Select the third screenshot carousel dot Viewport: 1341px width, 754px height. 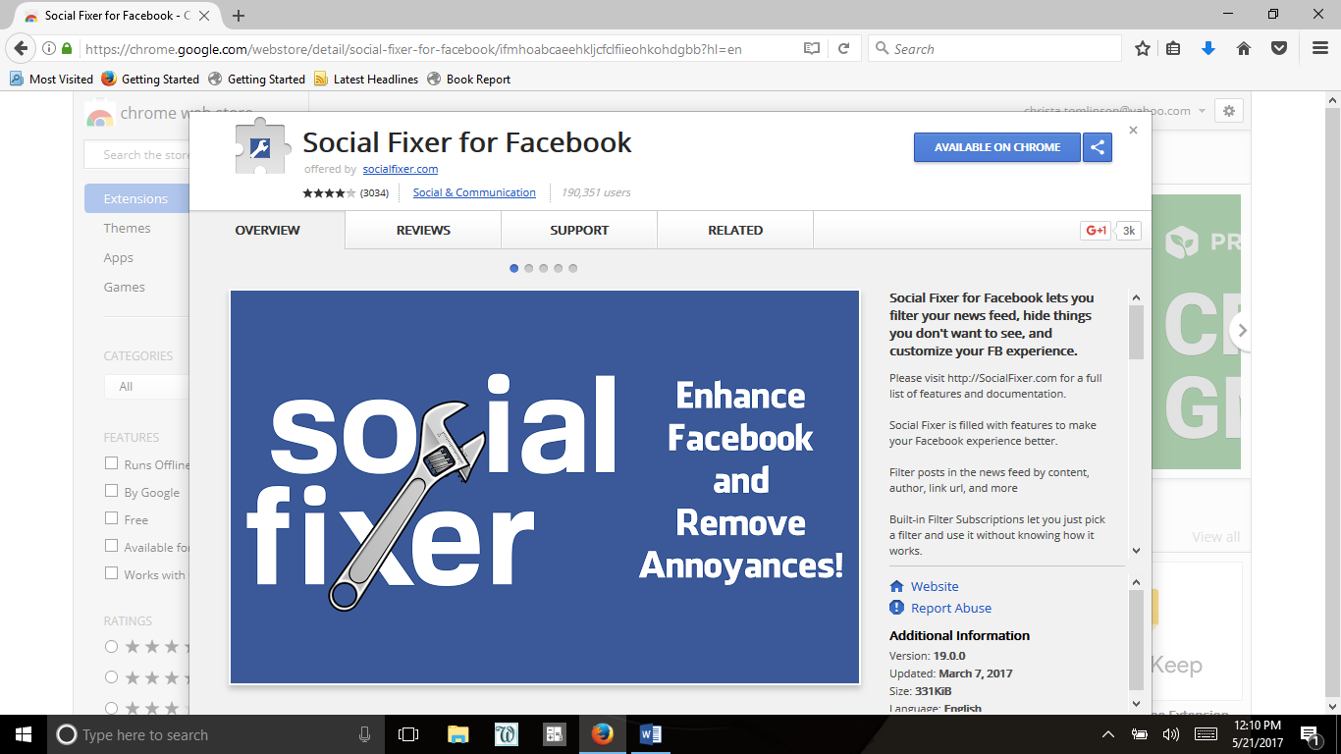(x=543, y=268)
